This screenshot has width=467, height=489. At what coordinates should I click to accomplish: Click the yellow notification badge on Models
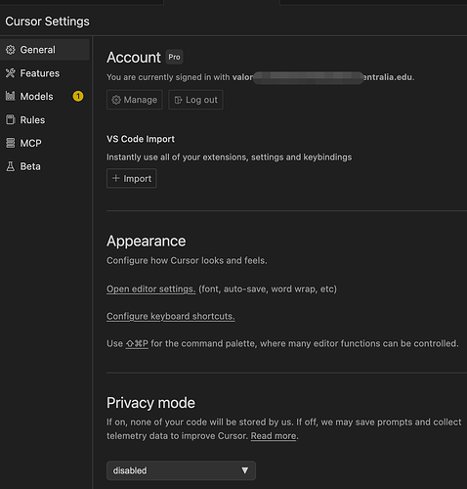[x=78, y=96]
